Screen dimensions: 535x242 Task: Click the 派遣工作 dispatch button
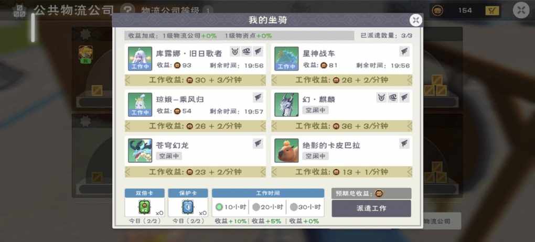click(371, 208)
